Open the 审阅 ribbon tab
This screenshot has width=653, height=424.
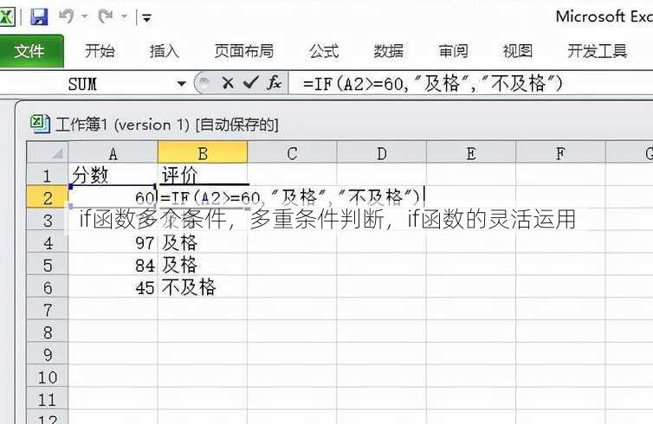[453, 51]
